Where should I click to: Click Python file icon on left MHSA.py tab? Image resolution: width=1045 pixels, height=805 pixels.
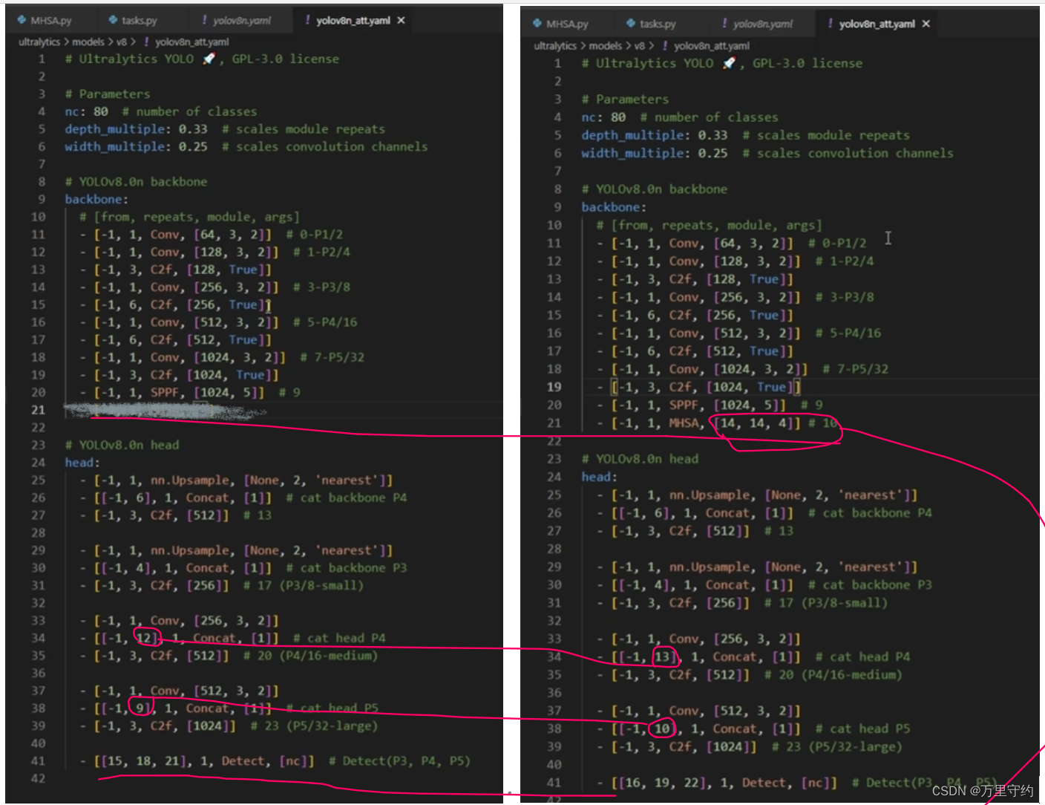[22, 21]
